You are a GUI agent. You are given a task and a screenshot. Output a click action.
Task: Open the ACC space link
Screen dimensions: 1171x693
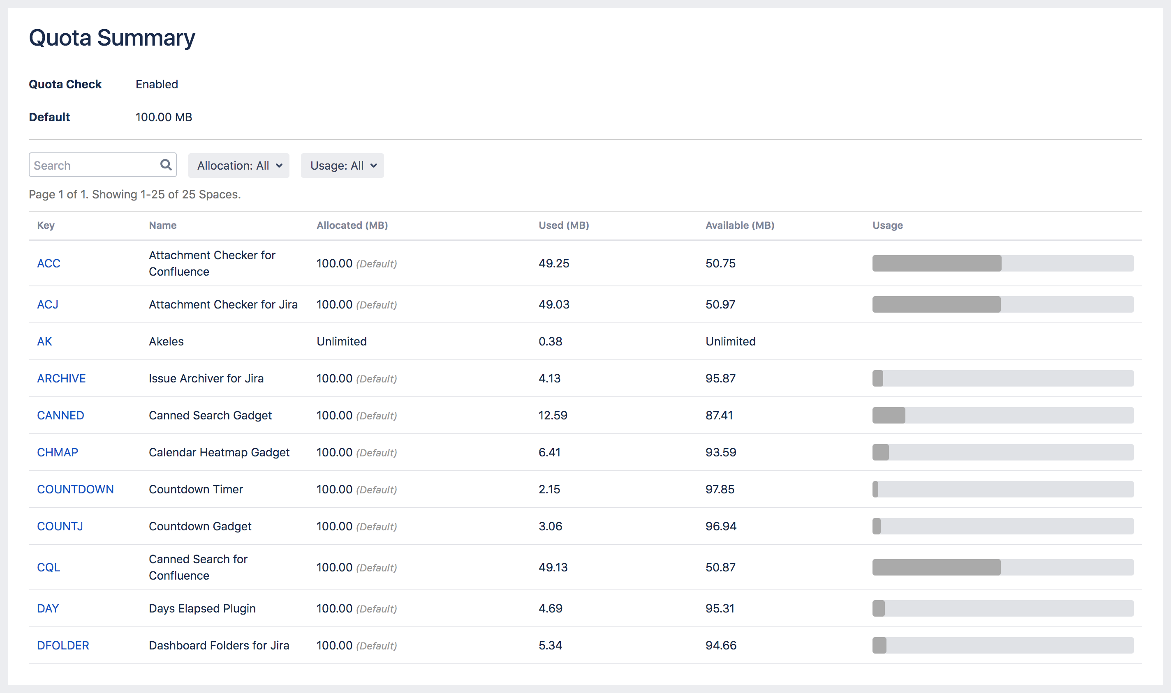[x=49, y=263]
